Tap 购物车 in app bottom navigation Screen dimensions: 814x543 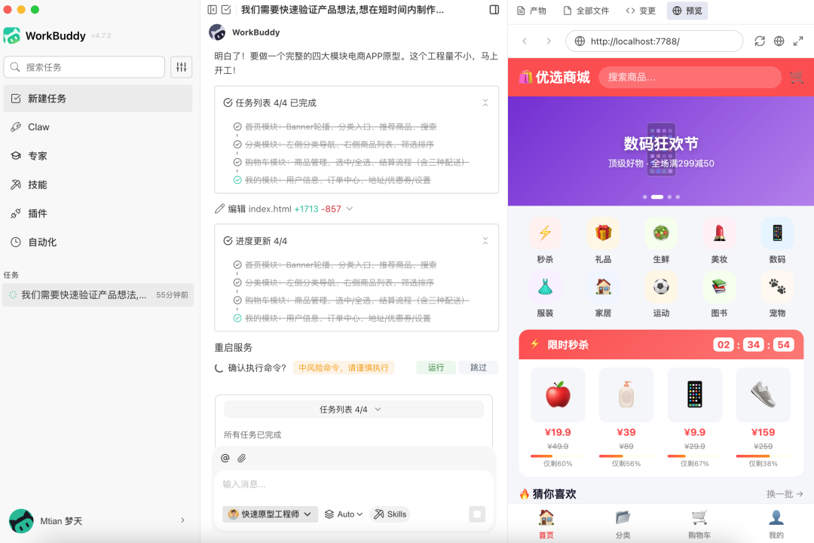click(x=699, y=524)
